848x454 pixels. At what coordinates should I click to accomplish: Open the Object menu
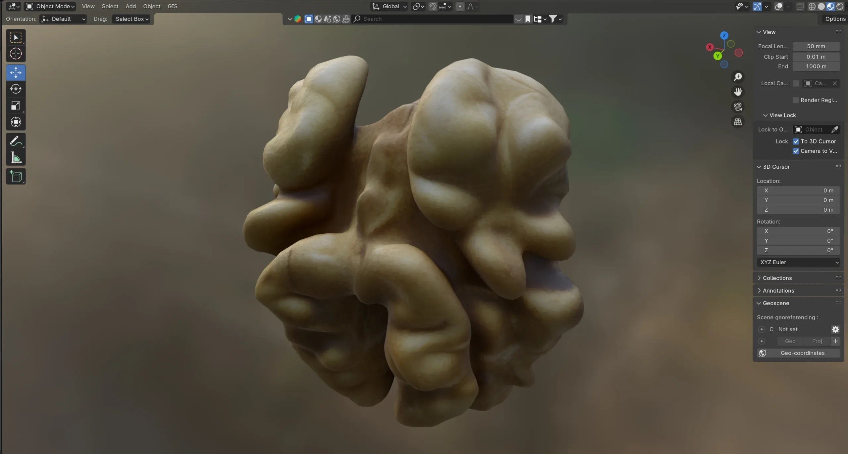[x=152, y=6]
